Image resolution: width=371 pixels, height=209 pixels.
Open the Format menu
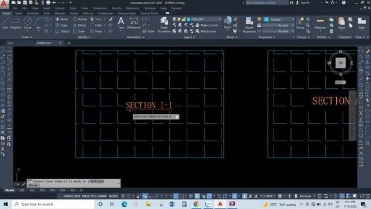pyautogui.click(x=60, y=8)
